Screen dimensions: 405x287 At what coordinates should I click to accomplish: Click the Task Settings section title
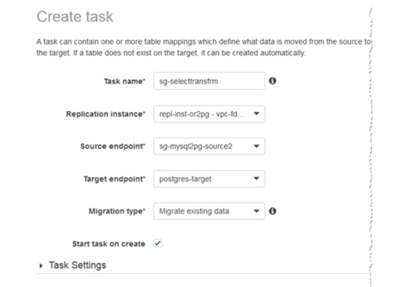click(77, 265)
